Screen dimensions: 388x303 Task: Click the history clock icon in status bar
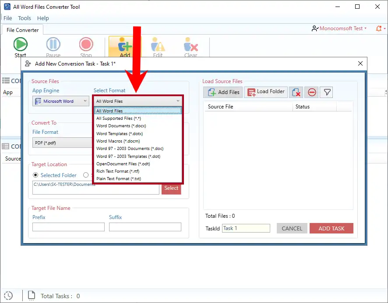pyautogui.click(x=8, y=296)
